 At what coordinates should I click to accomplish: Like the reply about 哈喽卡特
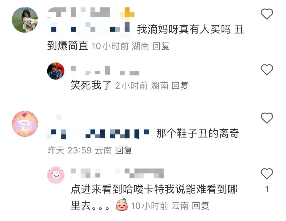267,174
